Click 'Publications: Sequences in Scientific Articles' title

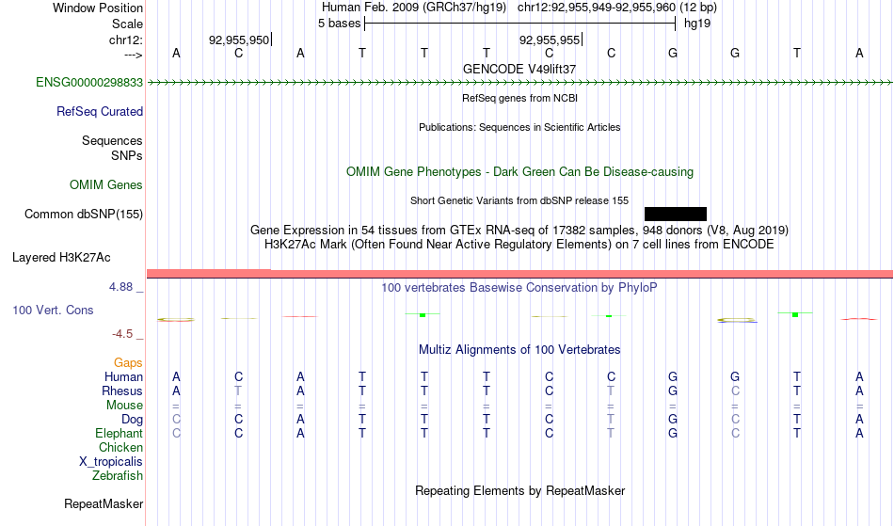click(x=519, y=127)
